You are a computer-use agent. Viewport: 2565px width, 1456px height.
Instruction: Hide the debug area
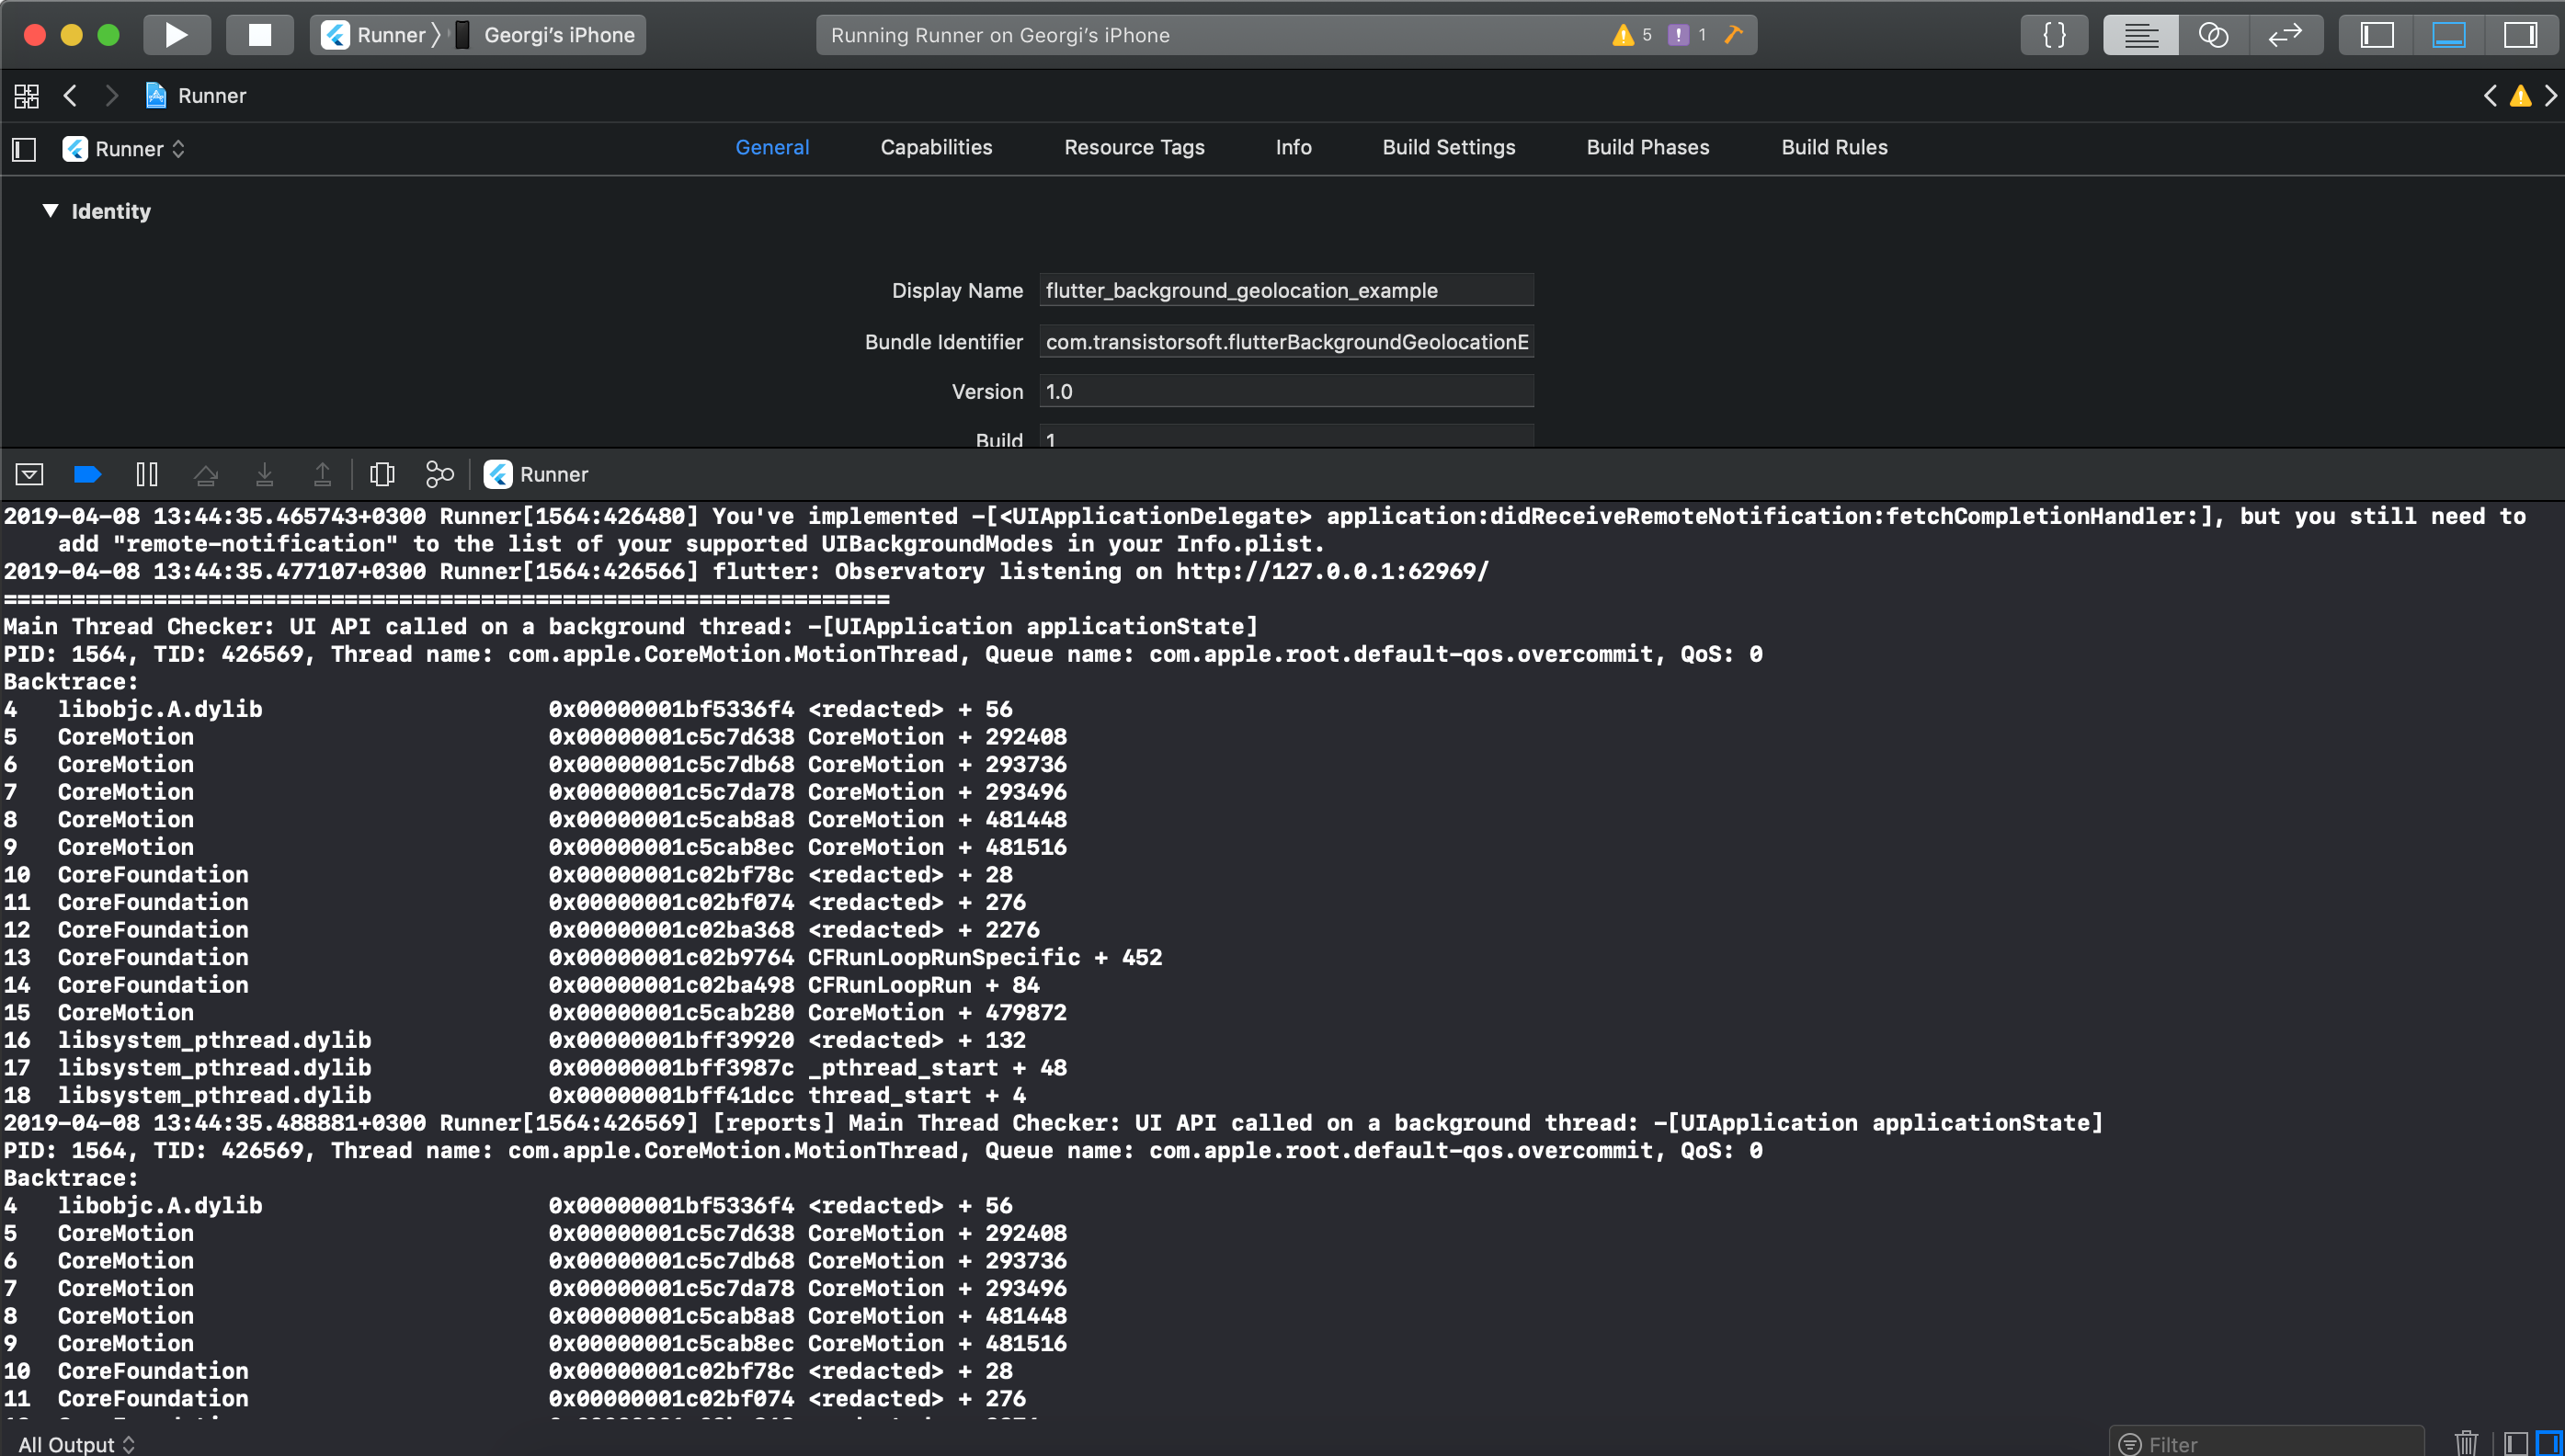point(29,474)
